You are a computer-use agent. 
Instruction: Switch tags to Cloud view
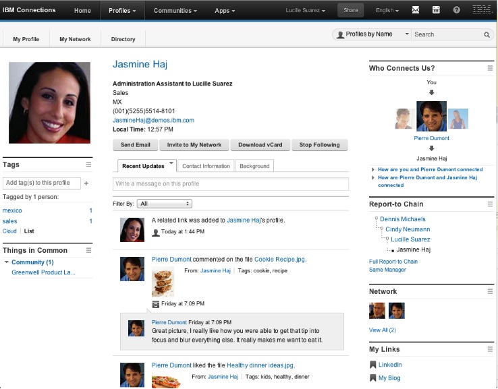pyautogui.click(x=9, y=231)
